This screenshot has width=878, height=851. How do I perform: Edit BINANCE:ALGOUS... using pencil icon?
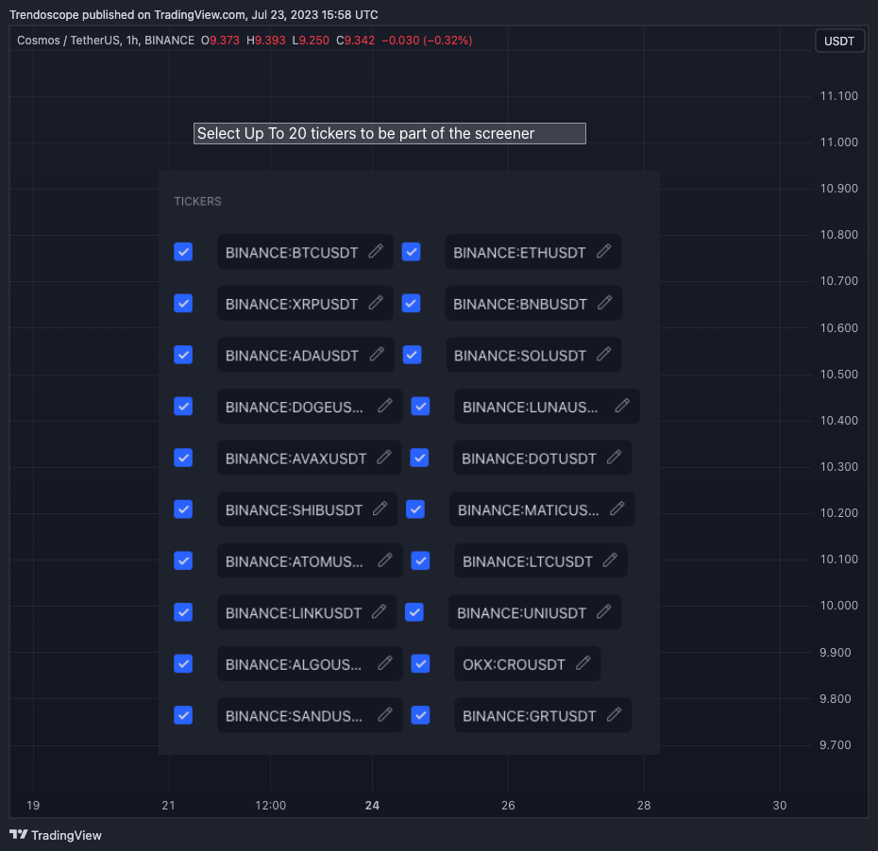pyautogui.click(x=384, y=663)
